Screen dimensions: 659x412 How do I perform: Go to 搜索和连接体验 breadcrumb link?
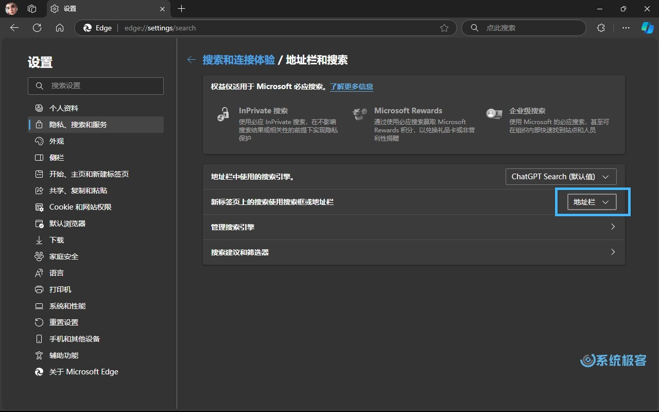[x=239, y=60]
